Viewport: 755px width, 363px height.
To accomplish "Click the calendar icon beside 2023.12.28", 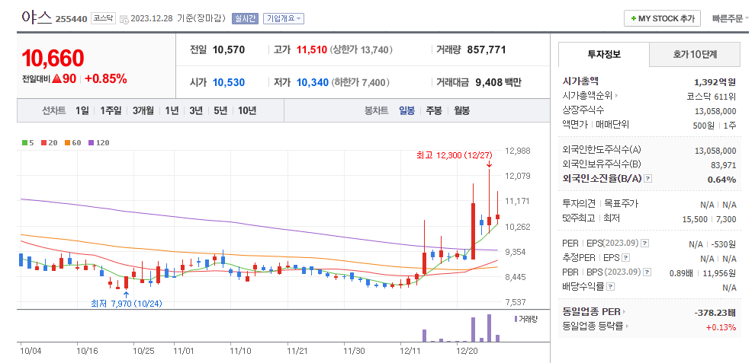I will [124, 19].
